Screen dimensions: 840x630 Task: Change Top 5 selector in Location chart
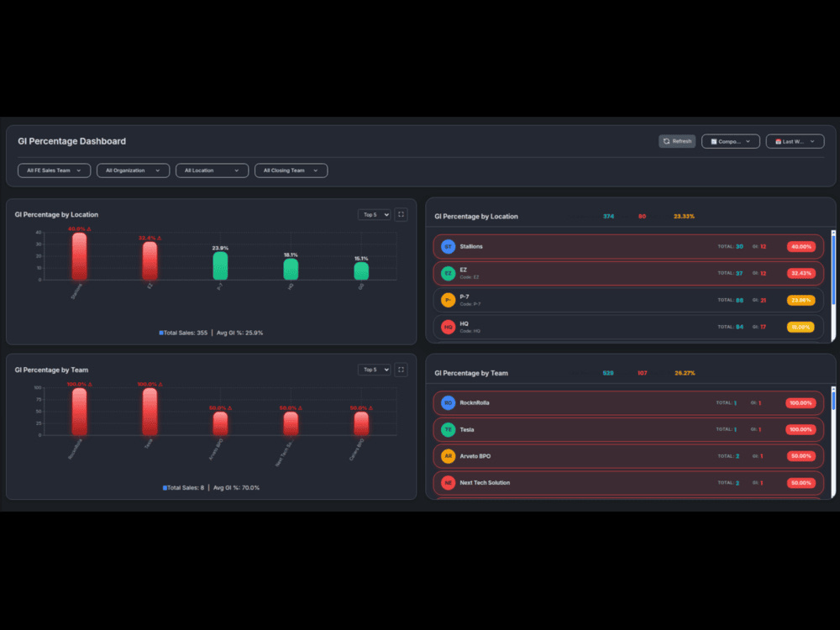pos(374,215)
